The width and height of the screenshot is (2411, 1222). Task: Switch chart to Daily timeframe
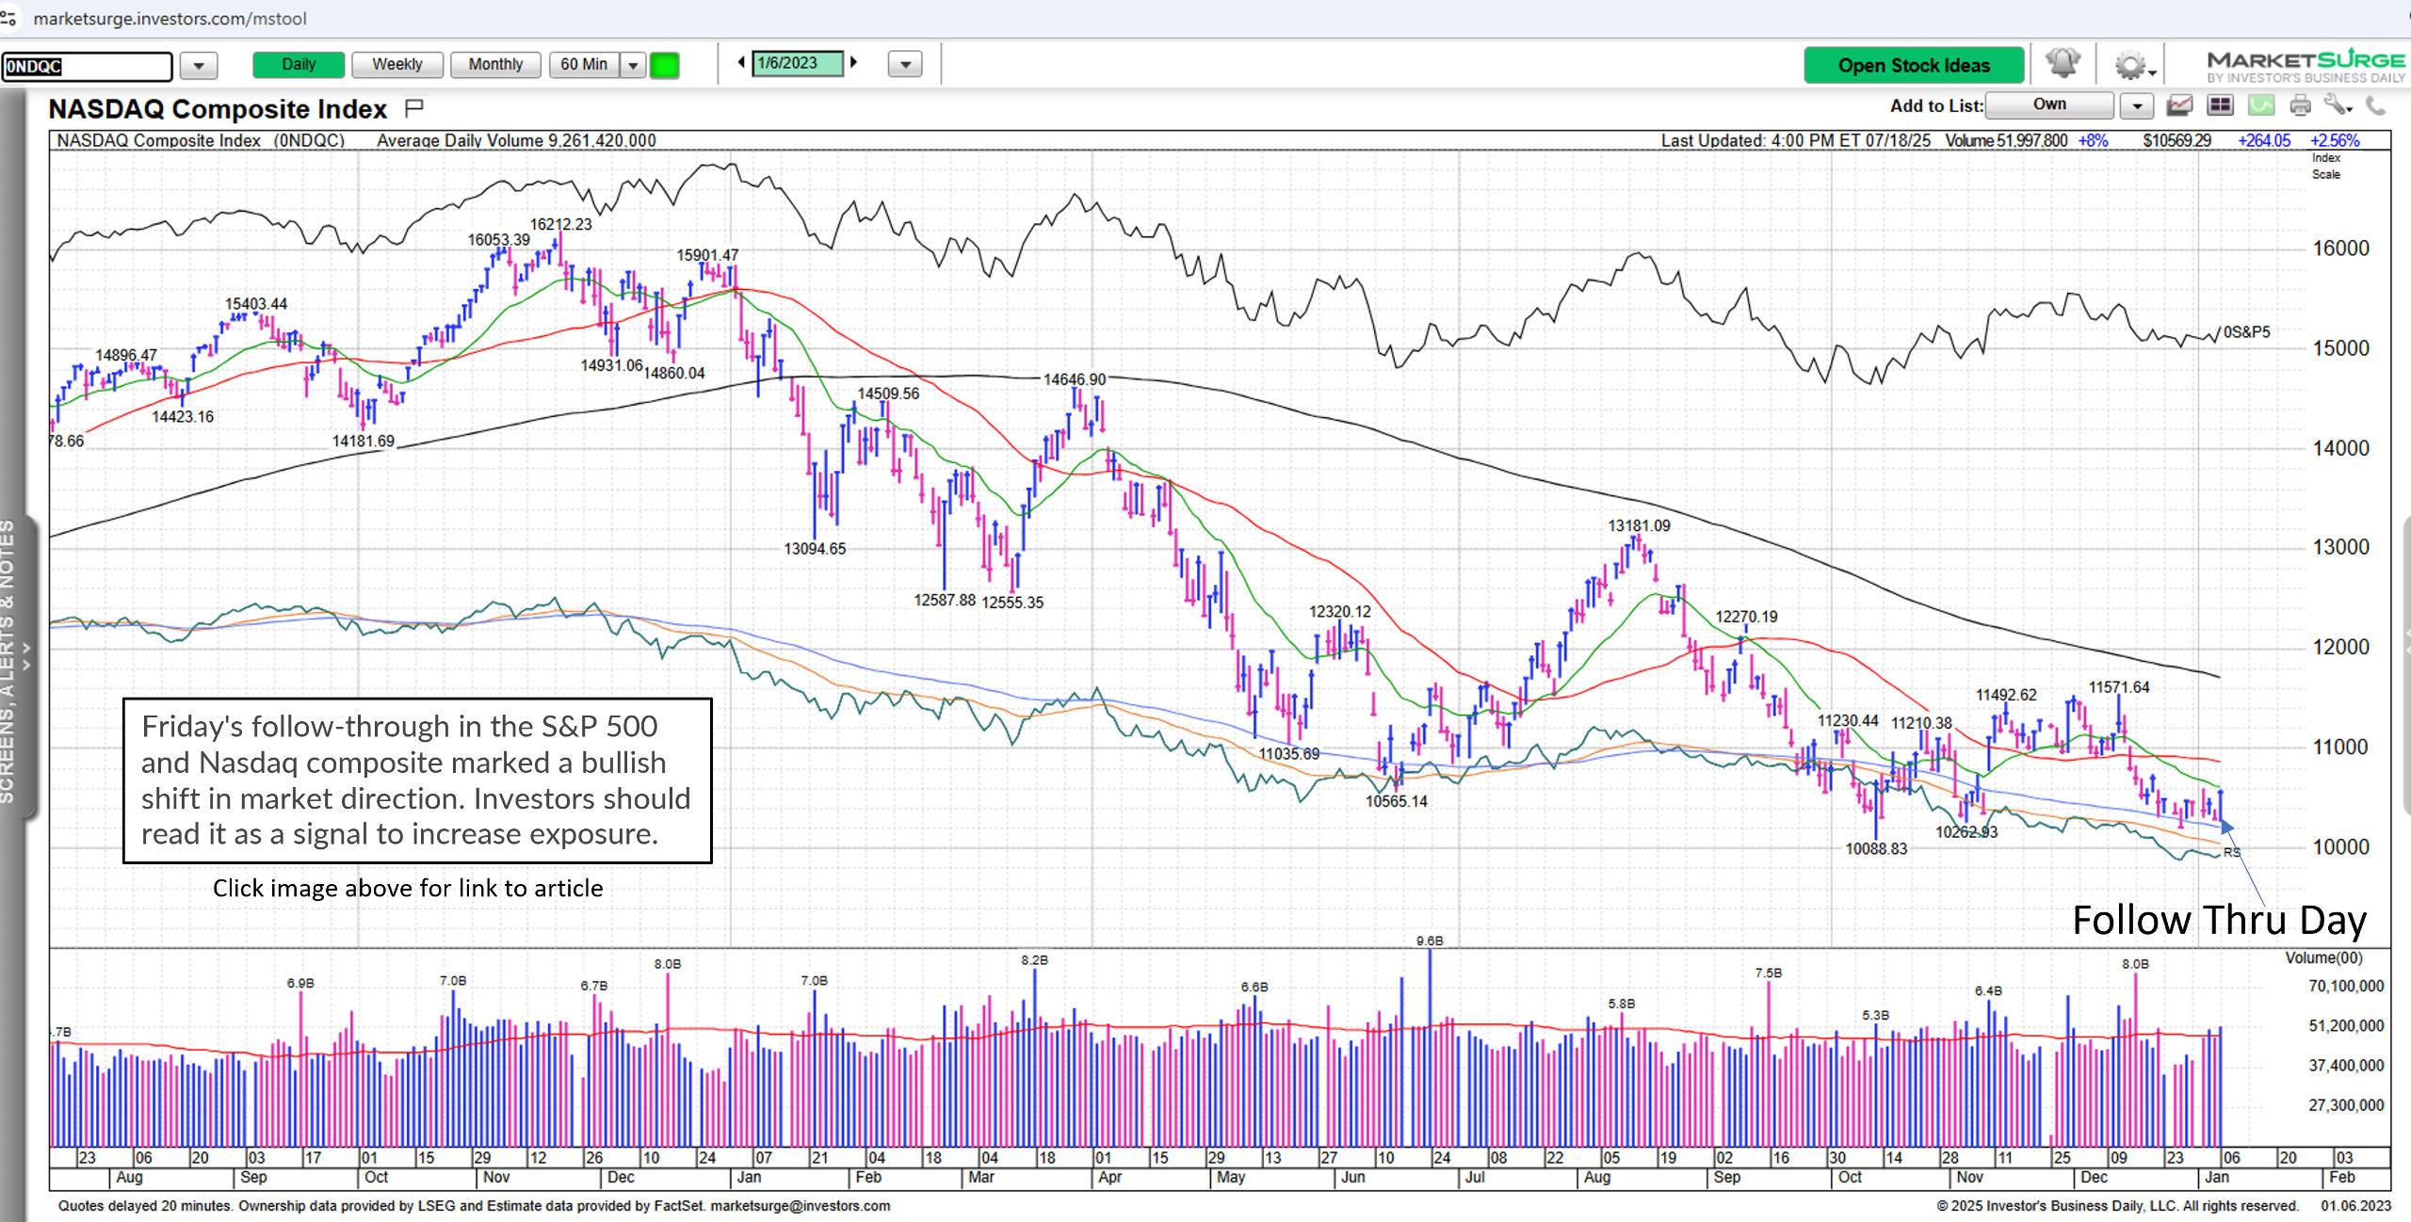[298, 64]
